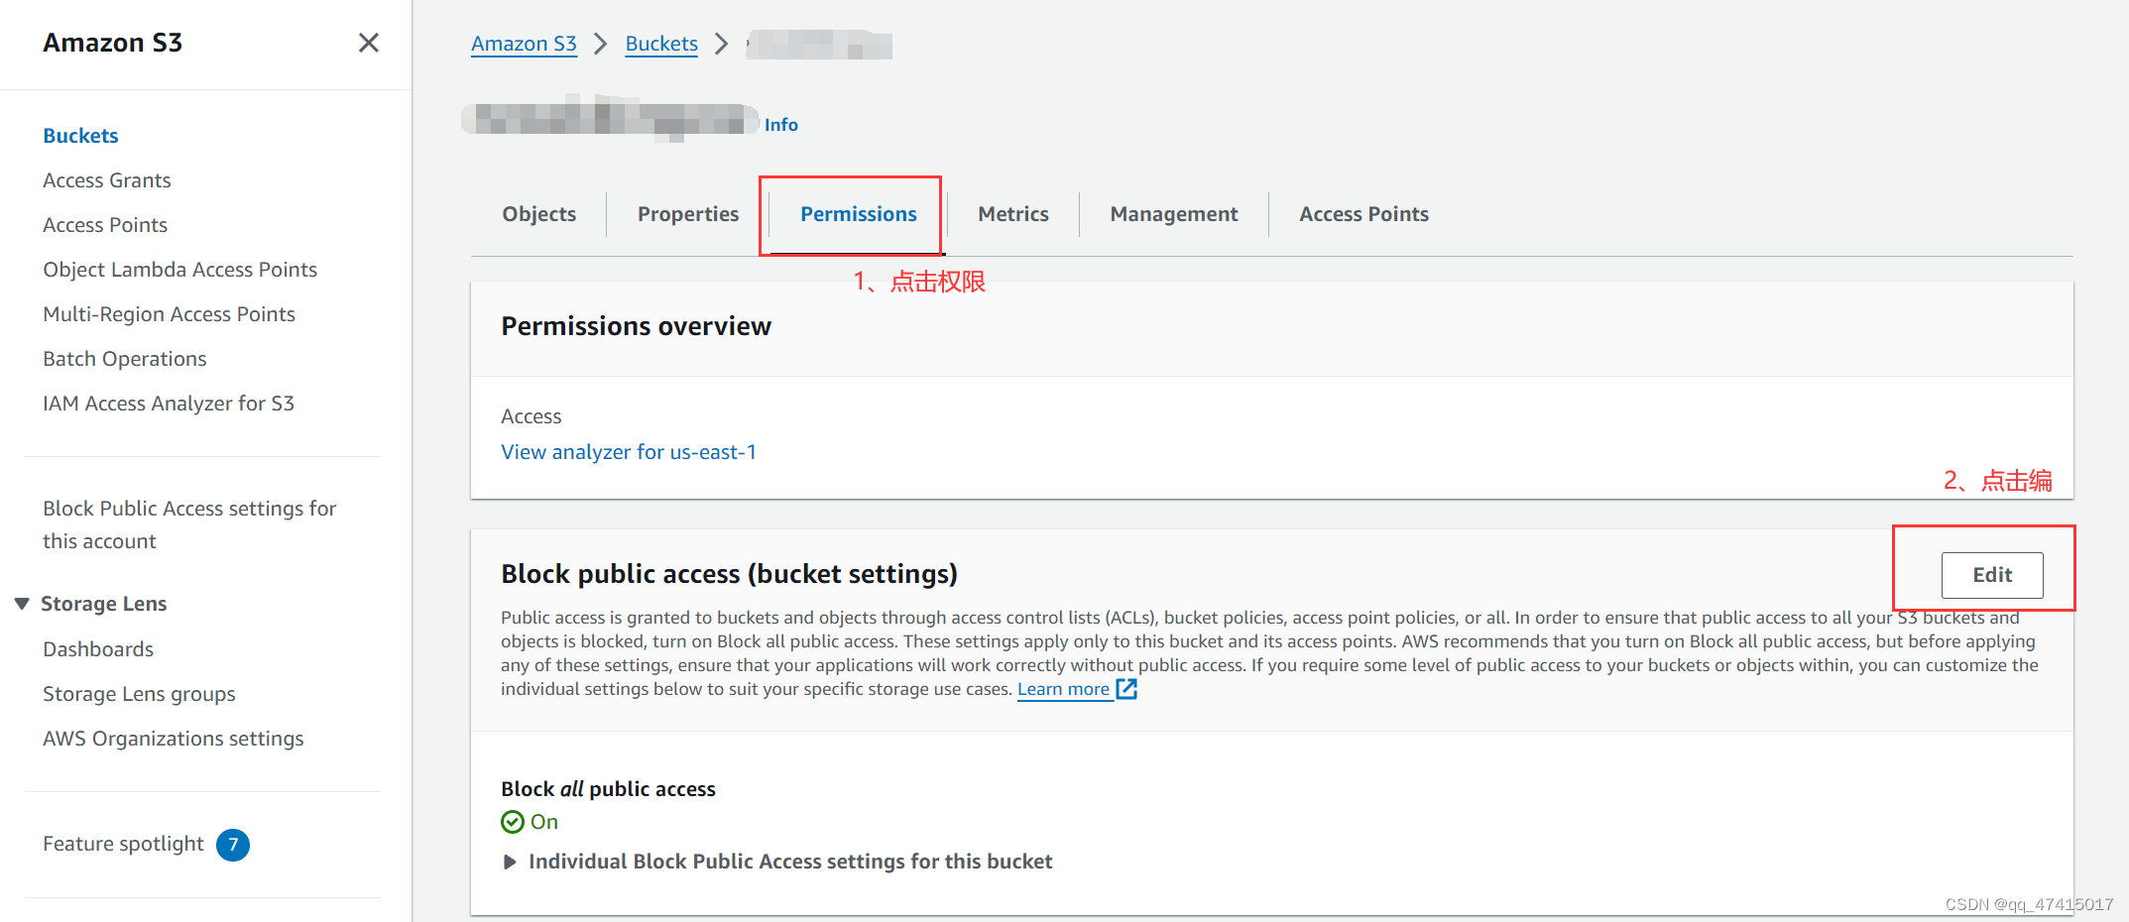Click the Feature spotlight 7 badge
This screenshot has width=2129, height=922.
pos(233,845)
